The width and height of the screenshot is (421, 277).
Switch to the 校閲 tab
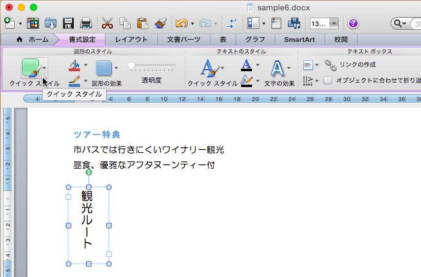pos(341,40)
